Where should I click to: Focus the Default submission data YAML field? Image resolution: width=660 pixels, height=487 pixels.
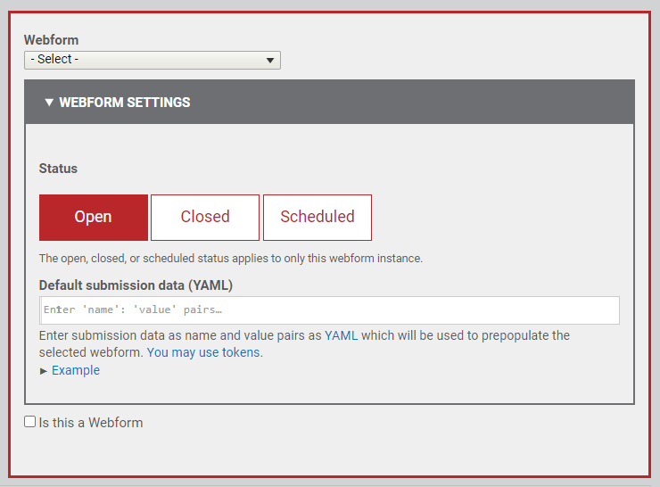click(x=329, y=310)
